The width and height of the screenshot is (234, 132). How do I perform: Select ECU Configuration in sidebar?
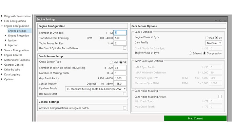15,21
